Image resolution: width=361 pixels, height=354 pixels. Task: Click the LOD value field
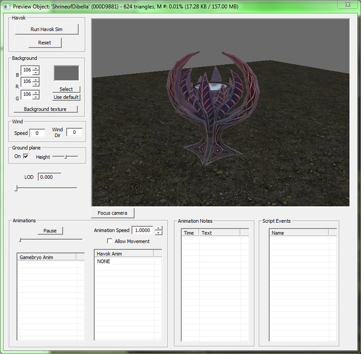click(x=50, y=177)
